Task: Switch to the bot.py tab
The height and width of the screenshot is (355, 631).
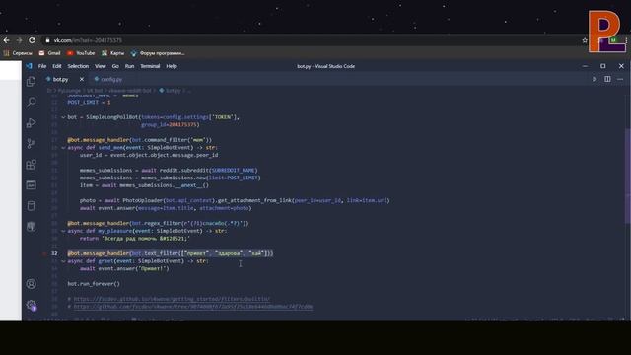Action: coord(60,79)
